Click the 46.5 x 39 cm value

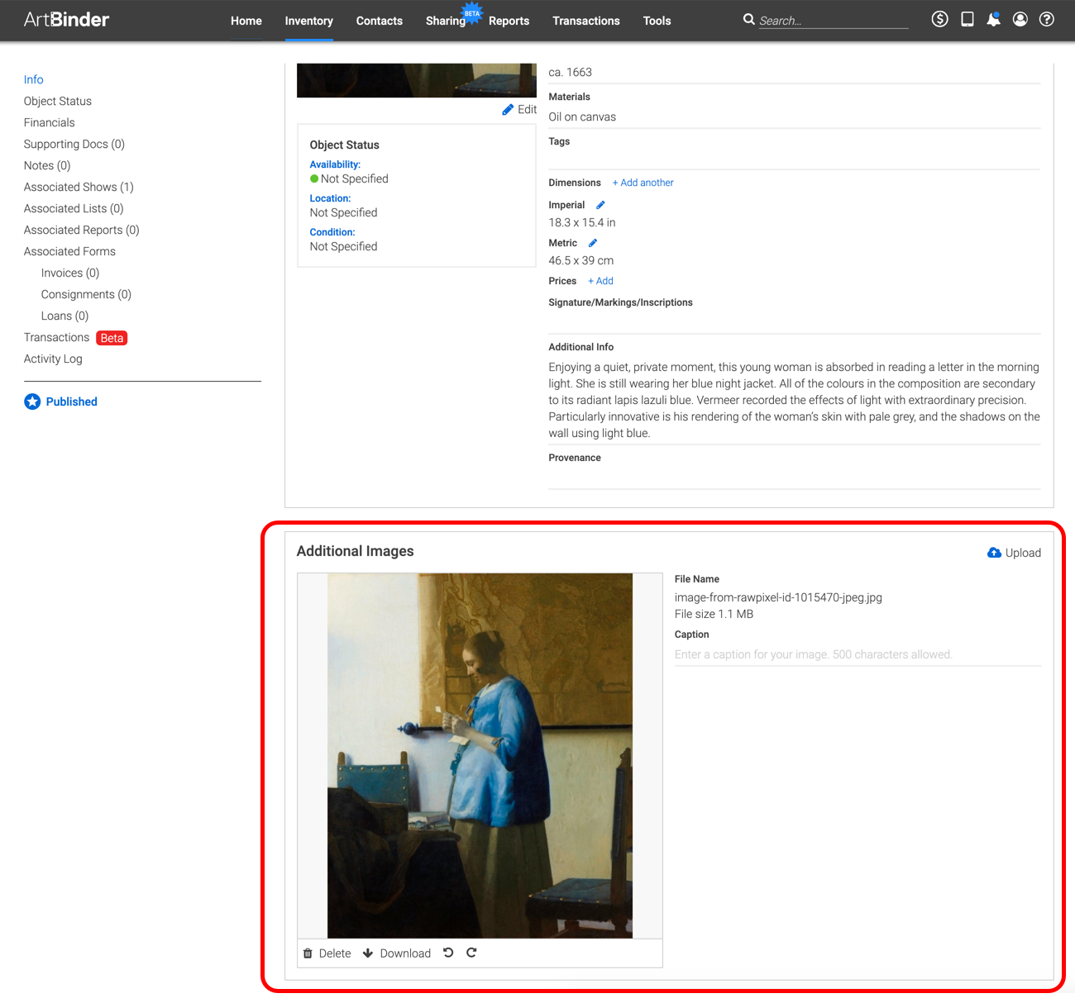[581, 260]
